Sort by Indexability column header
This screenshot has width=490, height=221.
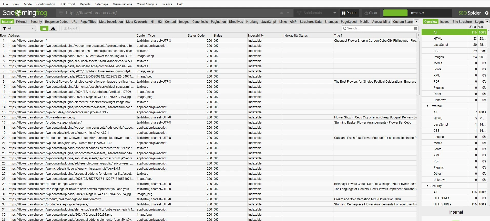click(264, 35)
